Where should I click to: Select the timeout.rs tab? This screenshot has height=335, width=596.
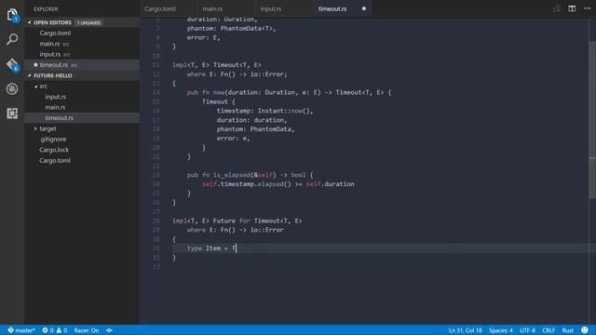(x=332, y=8)
